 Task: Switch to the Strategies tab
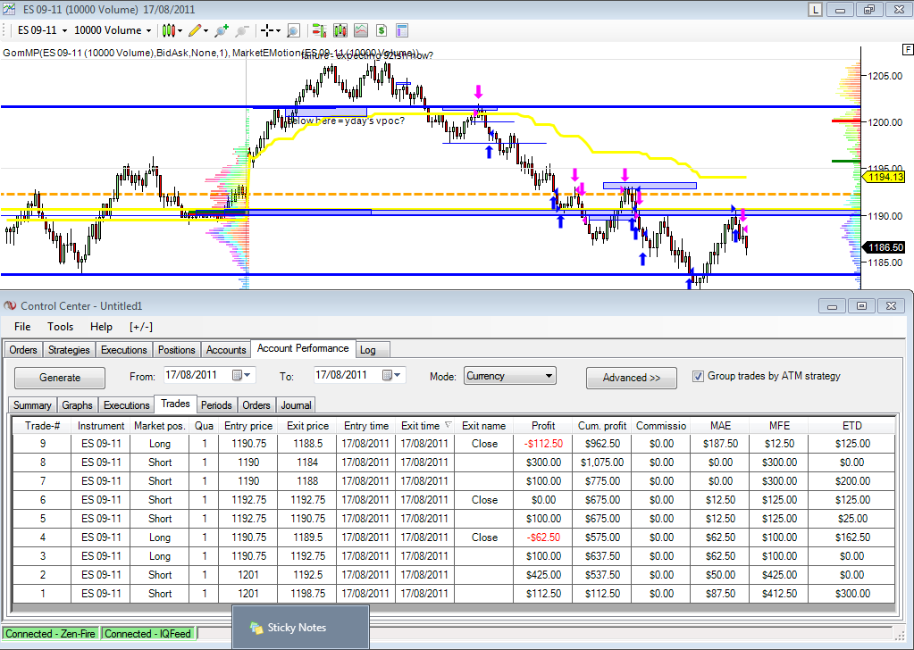coord(69,349)
